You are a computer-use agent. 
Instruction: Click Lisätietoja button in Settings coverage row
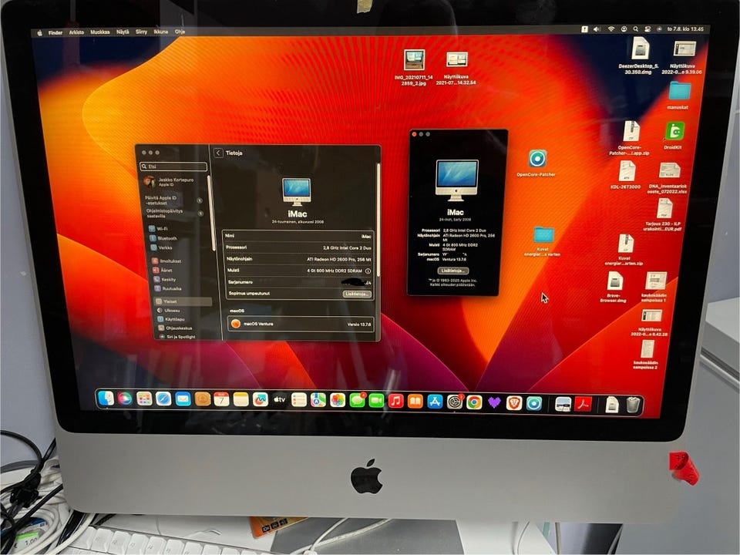[x=357, y=294]
